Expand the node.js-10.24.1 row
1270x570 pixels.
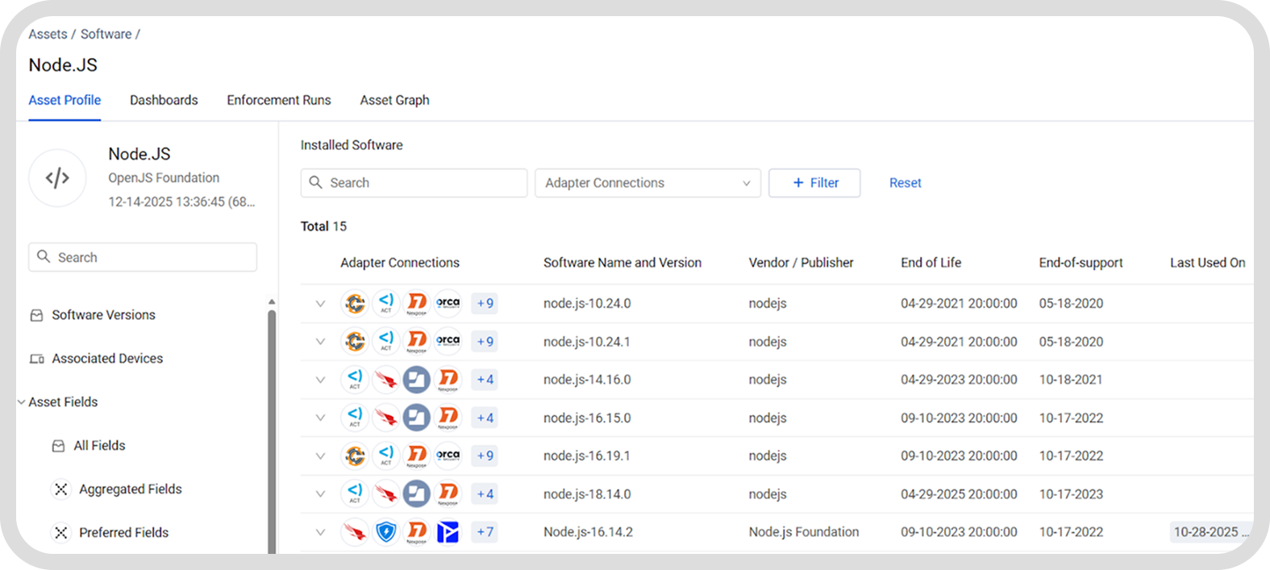click(320, 342)
